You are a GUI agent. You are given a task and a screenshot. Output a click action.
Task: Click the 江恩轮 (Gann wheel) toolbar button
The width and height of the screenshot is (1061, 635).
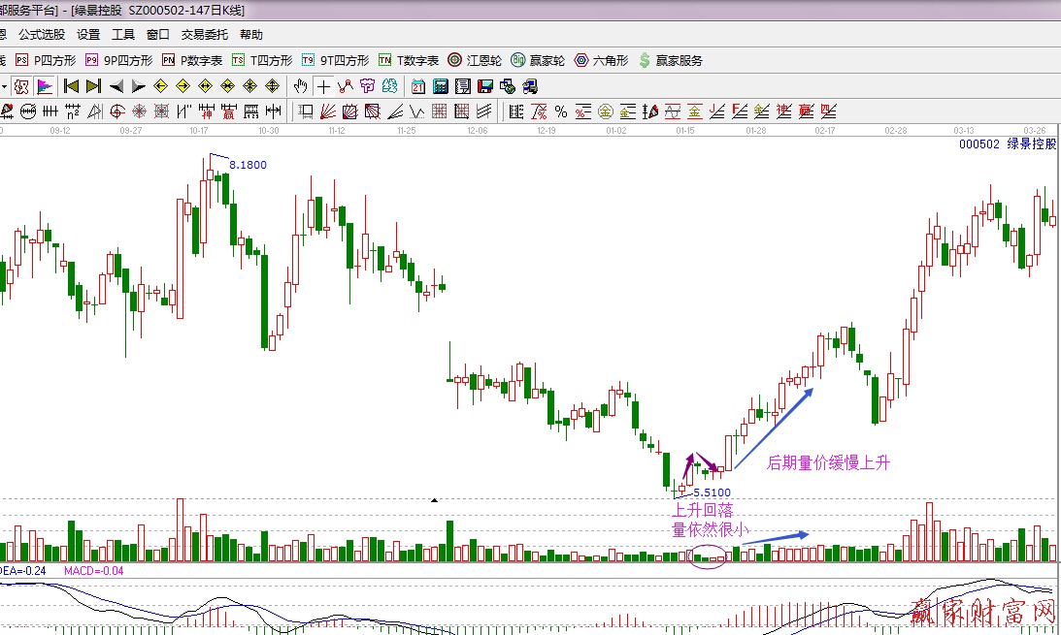click(x=475, y=60)
